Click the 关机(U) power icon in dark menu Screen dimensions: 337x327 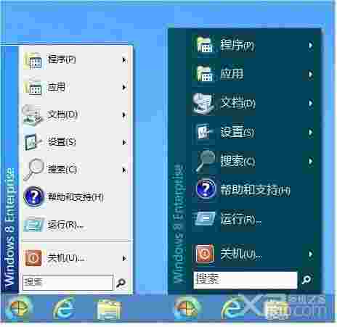[205, 253]
